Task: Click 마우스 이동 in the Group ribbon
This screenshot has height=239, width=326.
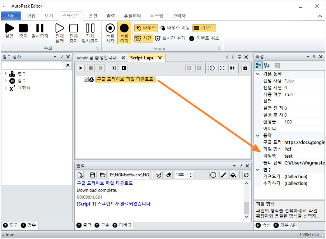Action: pos(175,28)
